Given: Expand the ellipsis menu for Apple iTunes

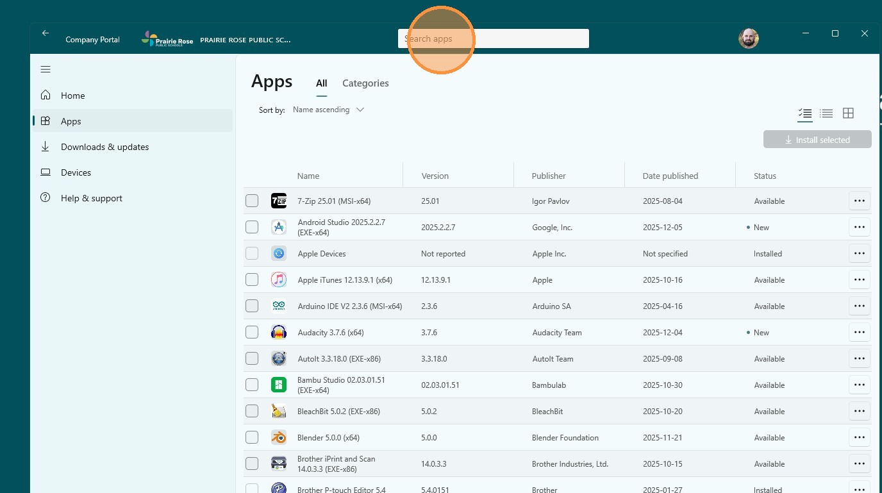Looking at the screenshot, I should pyautogui.click(x=859, y=280).
